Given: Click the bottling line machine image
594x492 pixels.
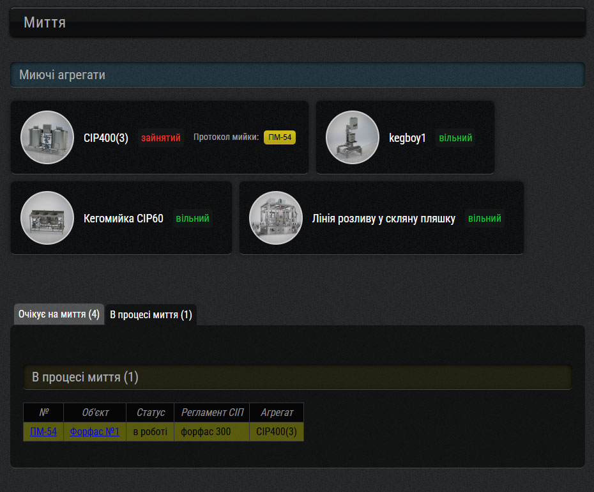Looking at the screenshot, I should tap(276, 218).
